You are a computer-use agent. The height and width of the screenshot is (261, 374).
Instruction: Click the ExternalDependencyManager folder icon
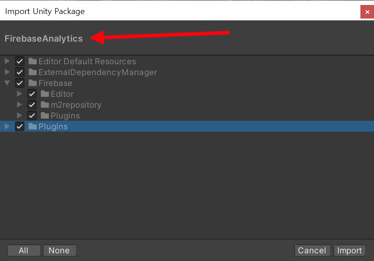click(33, 72)
